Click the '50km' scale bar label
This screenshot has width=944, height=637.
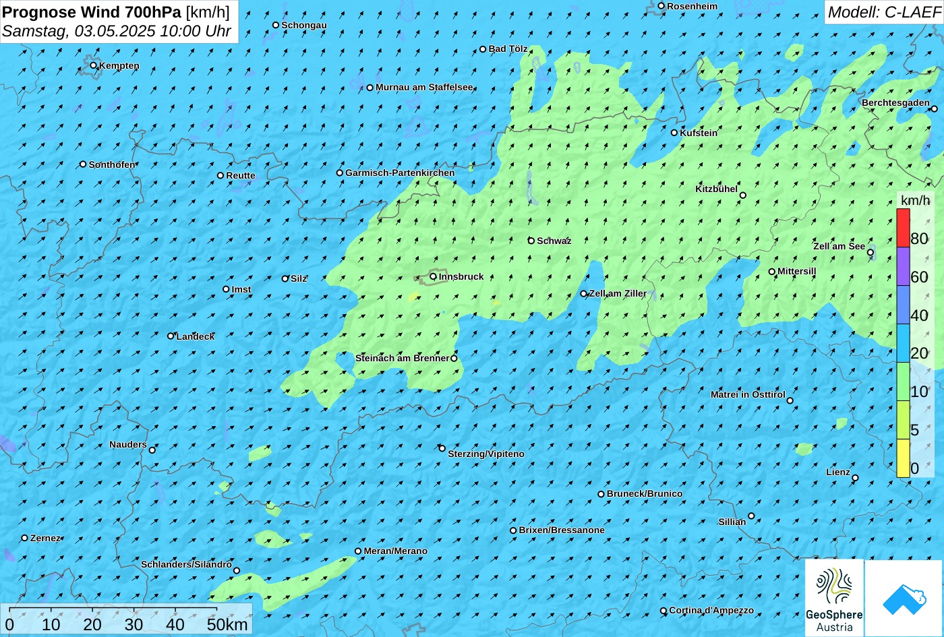(x=227, y=624)
